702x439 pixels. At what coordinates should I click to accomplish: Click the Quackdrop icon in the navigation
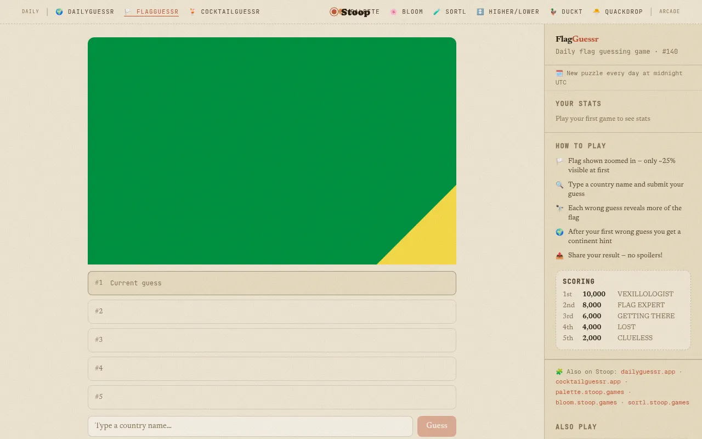(x=596, y=12)
